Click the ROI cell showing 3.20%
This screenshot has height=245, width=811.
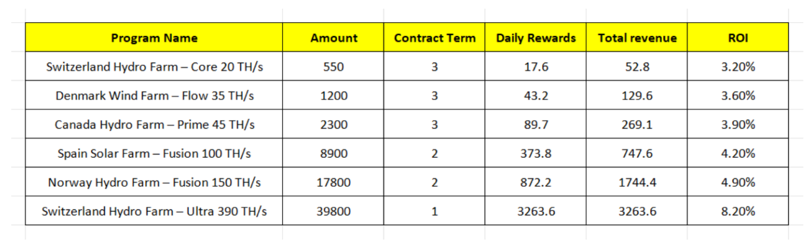click(738, 67)
